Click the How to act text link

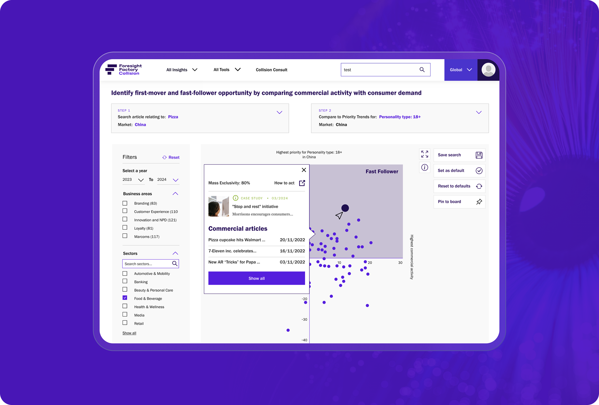[x=284, y=183]
